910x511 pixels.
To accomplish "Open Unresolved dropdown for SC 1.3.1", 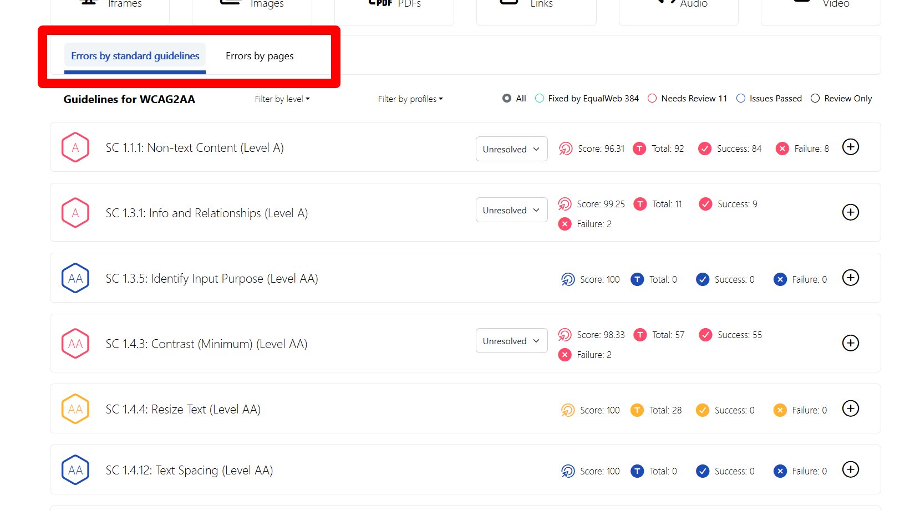I will coord(511,210).
